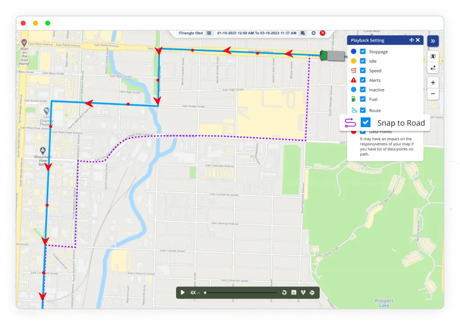This screenshot has width=460, height=325.
Task: Click the share route icon below map layers
Action: (433, 68)
